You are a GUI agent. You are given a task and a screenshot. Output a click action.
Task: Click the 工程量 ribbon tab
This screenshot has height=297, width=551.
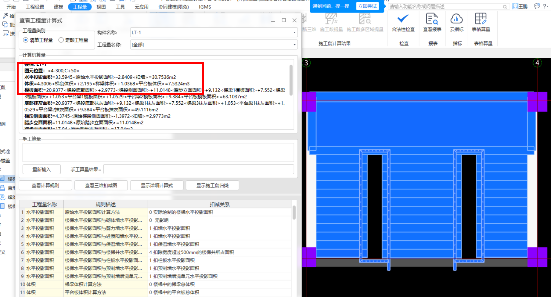pyautogui.click(x=80, y=6)
